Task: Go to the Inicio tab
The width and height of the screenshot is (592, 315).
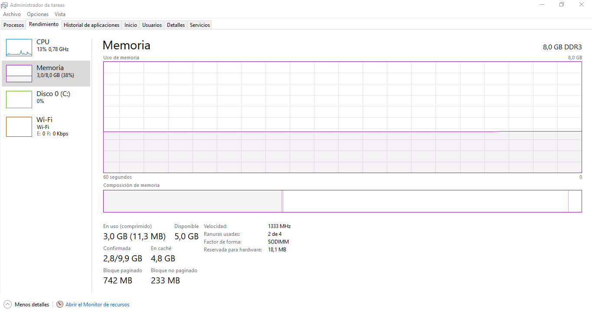Action: 131,25
